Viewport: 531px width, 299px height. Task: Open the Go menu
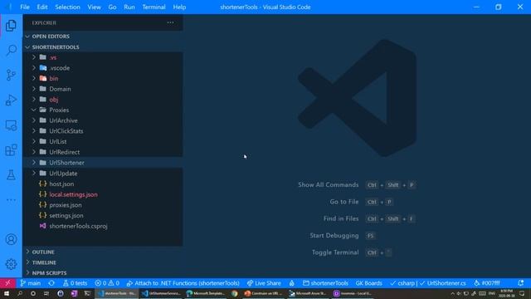click(x=113, y=7)
